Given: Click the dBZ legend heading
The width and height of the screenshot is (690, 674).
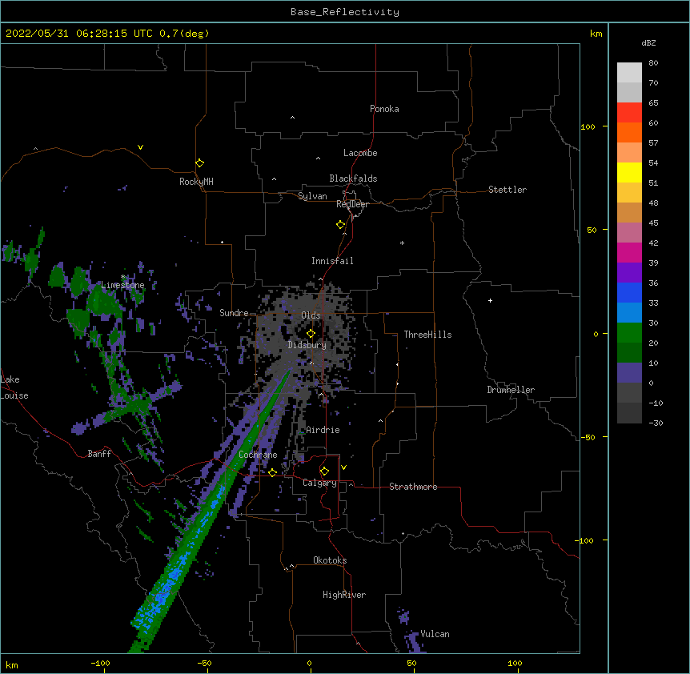Looking at the screenshot, I should 648,42.
